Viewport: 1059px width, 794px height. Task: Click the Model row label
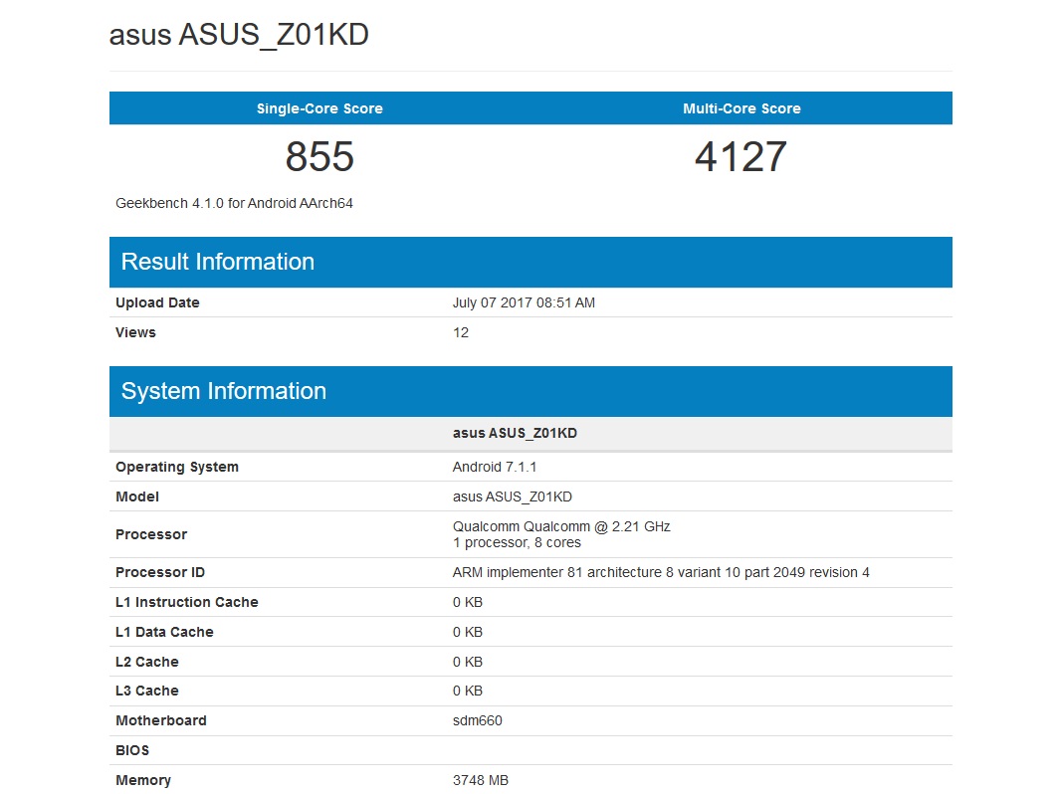point(137,496)
